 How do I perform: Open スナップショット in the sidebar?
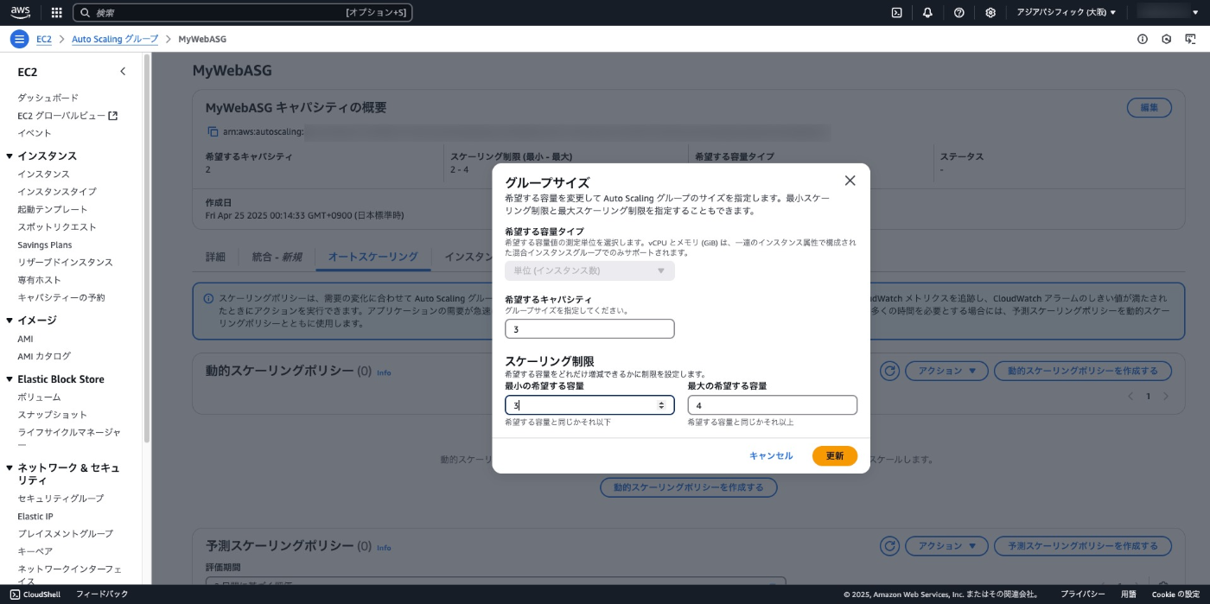[53, 415]
